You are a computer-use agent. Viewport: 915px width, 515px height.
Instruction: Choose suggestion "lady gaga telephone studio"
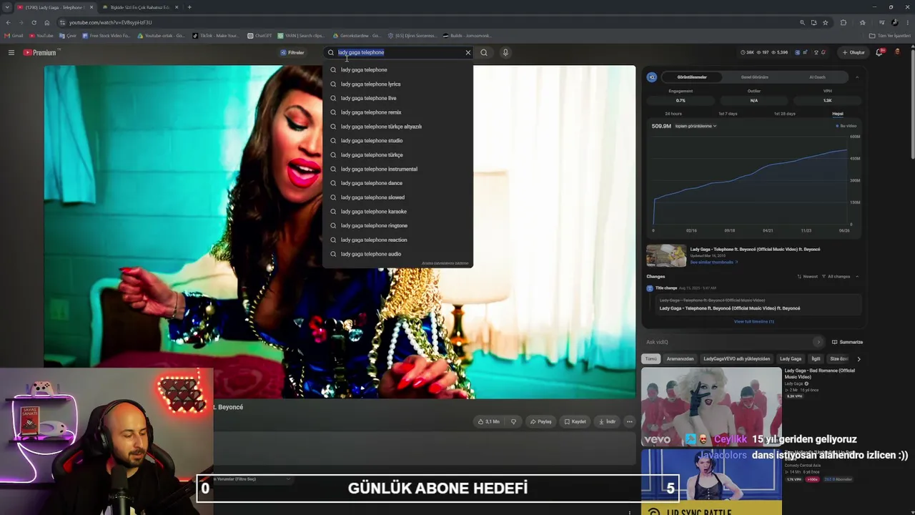[397, 140]
